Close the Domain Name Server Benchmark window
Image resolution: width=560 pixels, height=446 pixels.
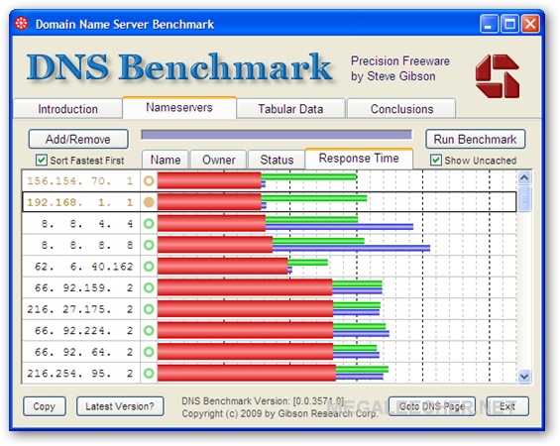click(x=530, y=24)
